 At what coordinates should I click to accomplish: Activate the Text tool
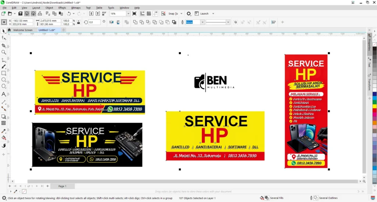point(4,94)
